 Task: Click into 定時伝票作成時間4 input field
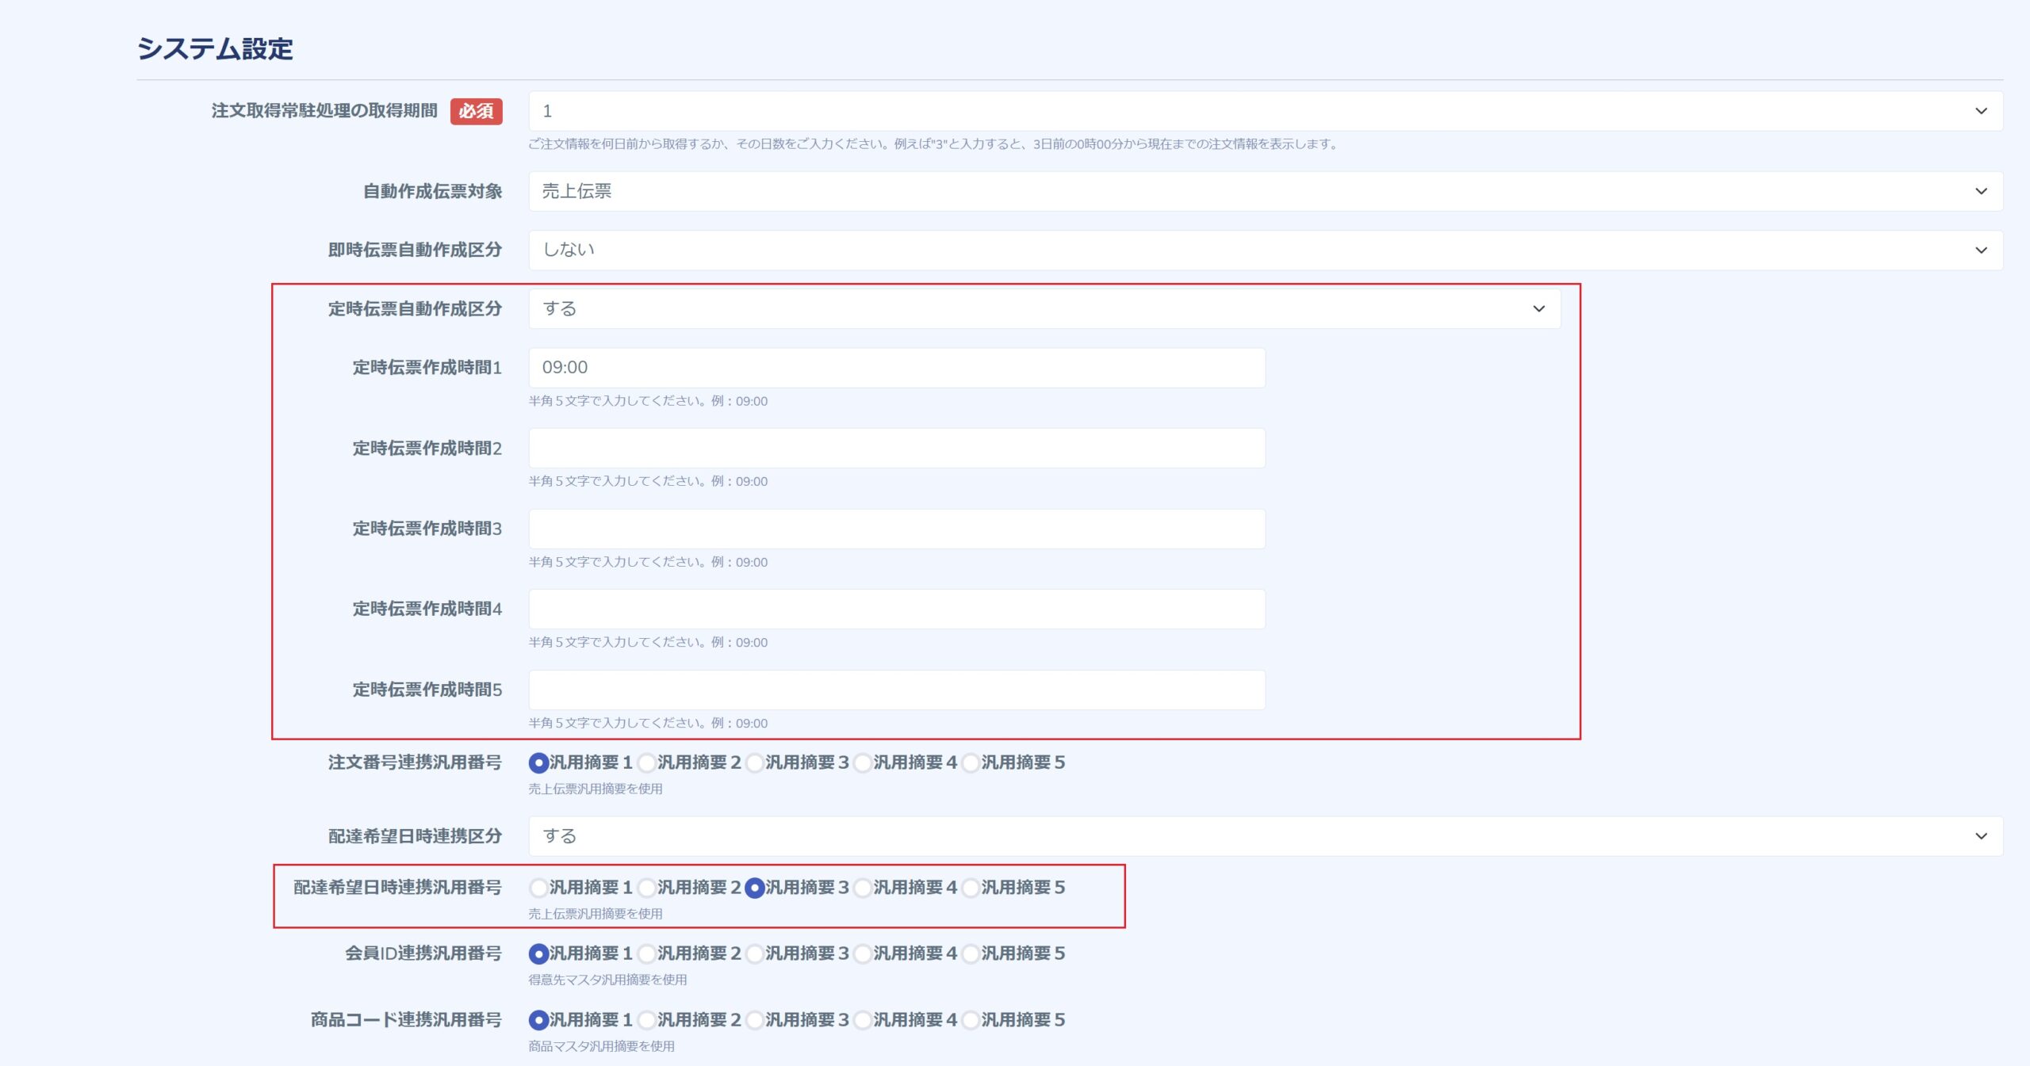896,609
